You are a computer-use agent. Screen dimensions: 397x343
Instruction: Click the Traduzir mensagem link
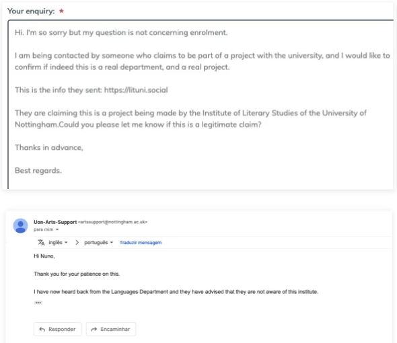[x=141, y=243]
